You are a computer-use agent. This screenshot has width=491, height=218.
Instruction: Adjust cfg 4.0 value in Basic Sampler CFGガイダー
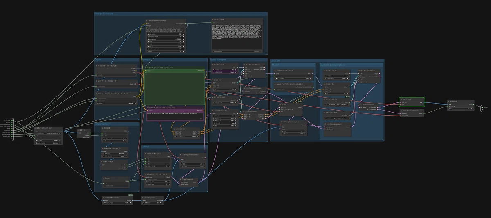[225, 89]
